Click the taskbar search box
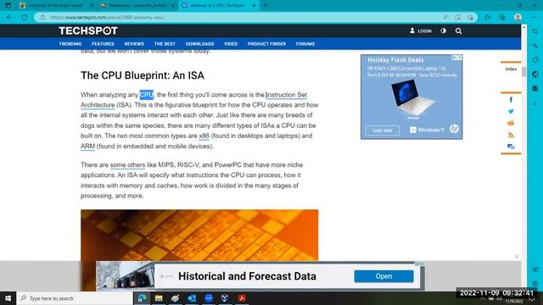Viewport: 543px width, 305px height. pos(75,298)
